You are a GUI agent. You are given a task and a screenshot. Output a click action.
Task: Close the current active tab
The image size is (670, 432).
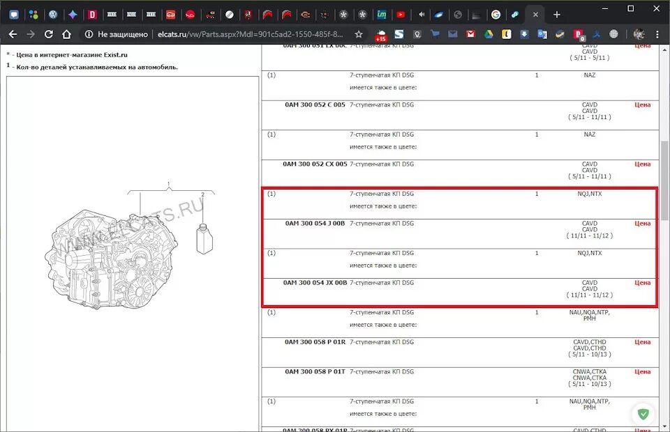tap(535, 15)
